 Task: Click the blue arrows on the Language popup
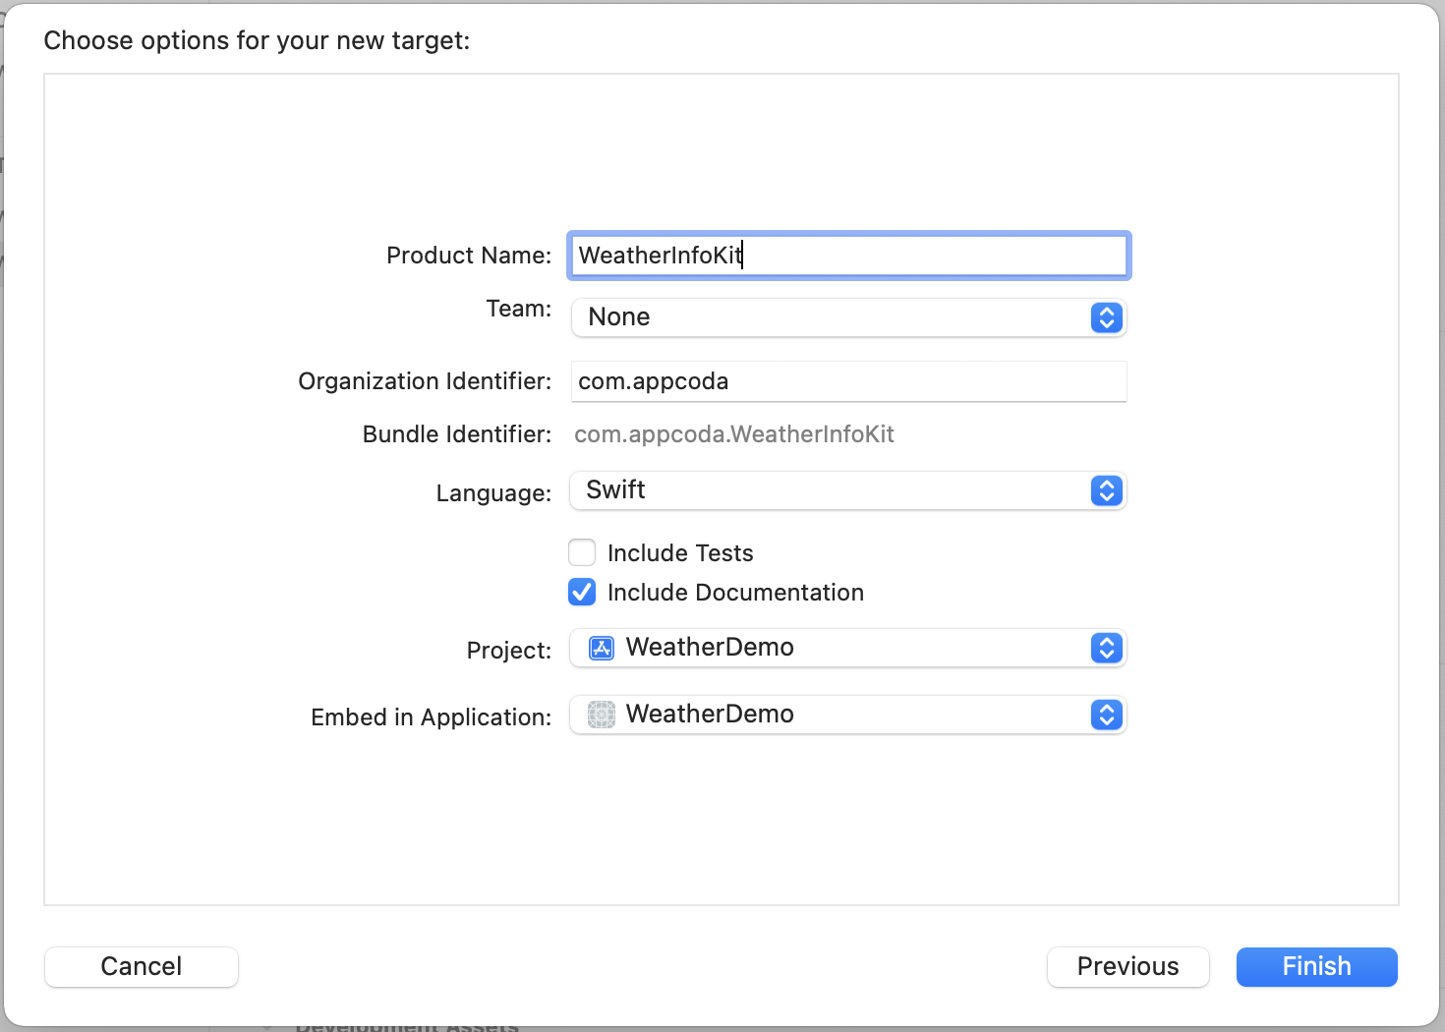coord(1106,490)
